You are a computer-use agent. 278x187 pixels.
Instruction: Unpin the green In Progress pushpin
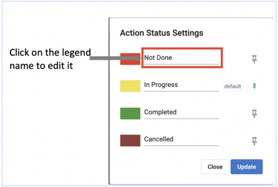(254, 86)
